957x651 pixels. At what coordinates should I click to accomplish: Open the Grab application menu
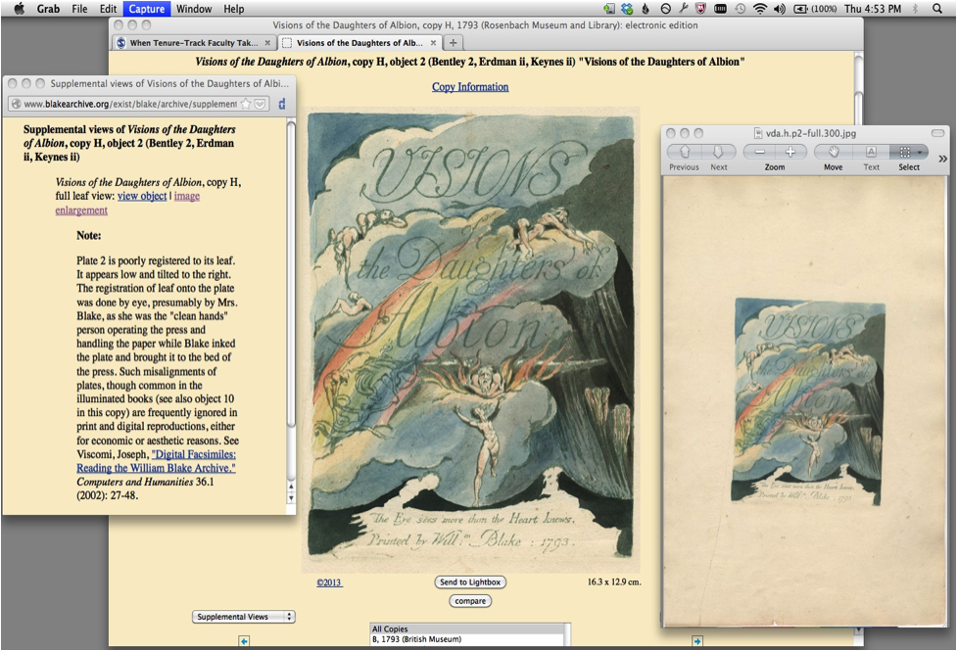click(48, 9)
